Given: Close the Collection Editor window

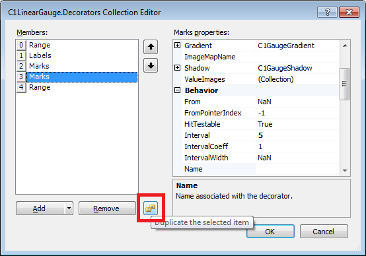Looking at the screenshot, I should pos(349,12).
